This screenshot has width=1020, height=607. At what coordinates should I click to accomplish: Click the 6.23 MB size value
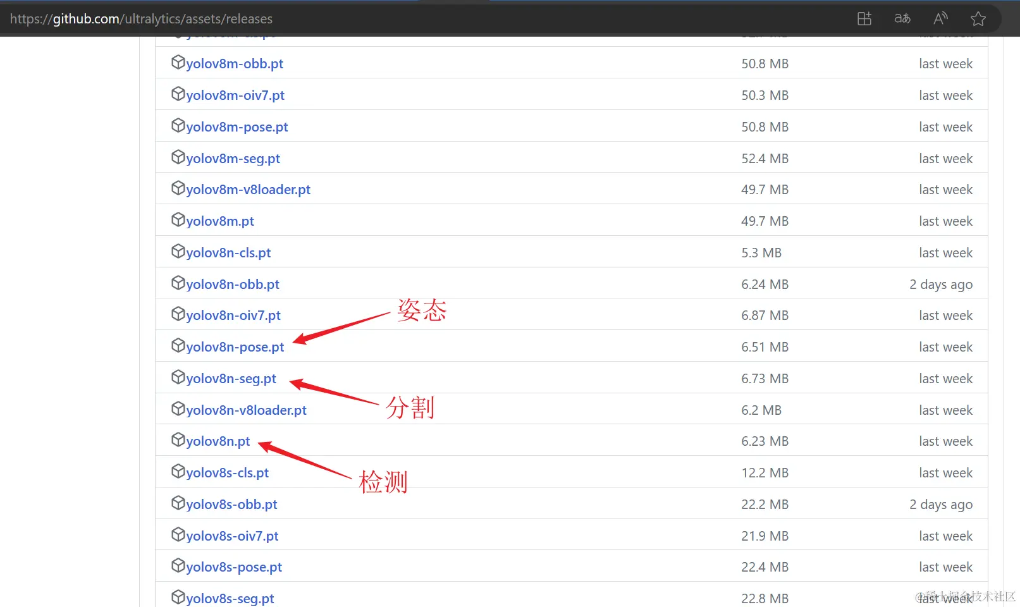pyautogui.click(x=765, y=441)
